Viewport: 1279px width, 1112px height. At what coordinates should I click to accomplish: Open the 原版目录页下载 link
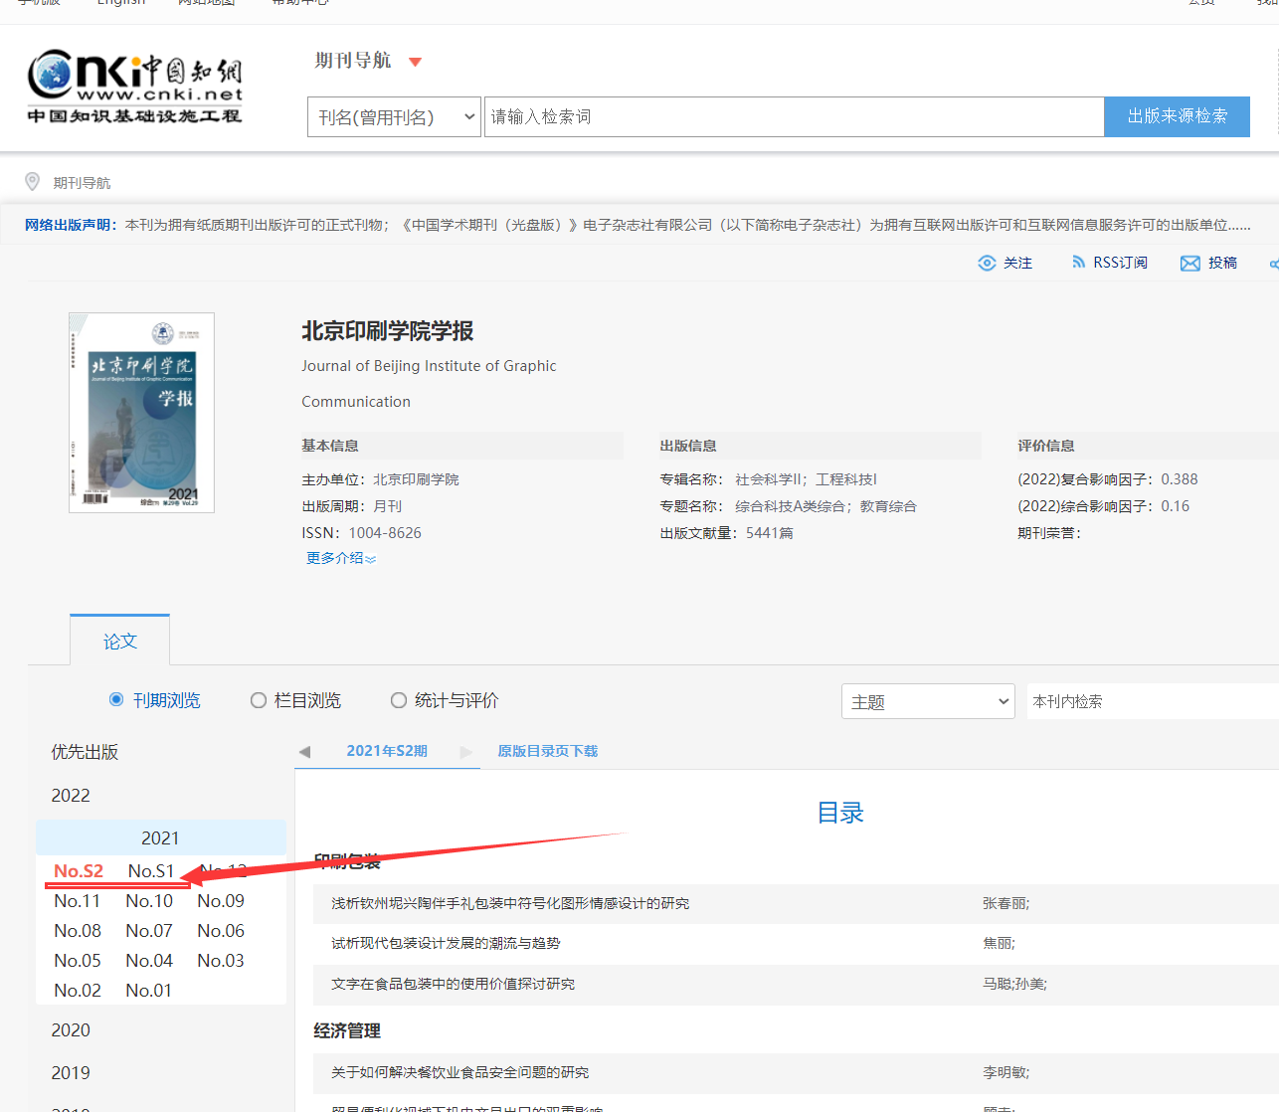[547, 751]
